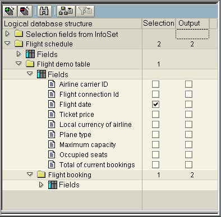The width and height of the screenshot is (221, 217).
Task: Uncheck Selection checkbox for Flight date
Action: pos(155,104)
